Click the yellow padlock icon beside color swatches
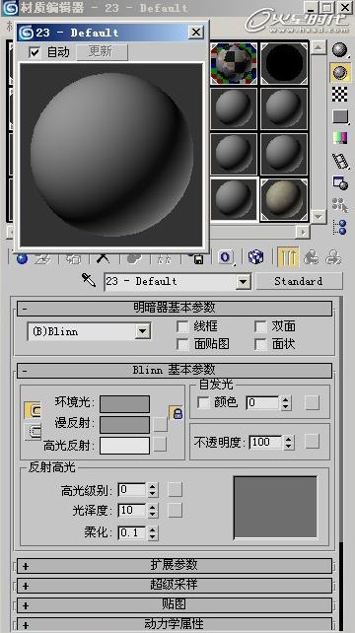Image resolution: width=355 pixels, height=633 pixels. pyautogui.click(x=177, y=412)
